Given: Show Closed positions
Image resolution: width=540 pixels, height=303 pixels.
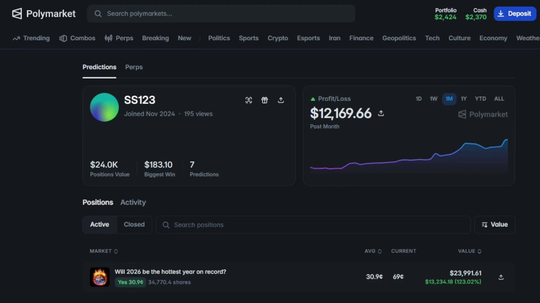Looking at the screenshot, I should coord(134,224).
